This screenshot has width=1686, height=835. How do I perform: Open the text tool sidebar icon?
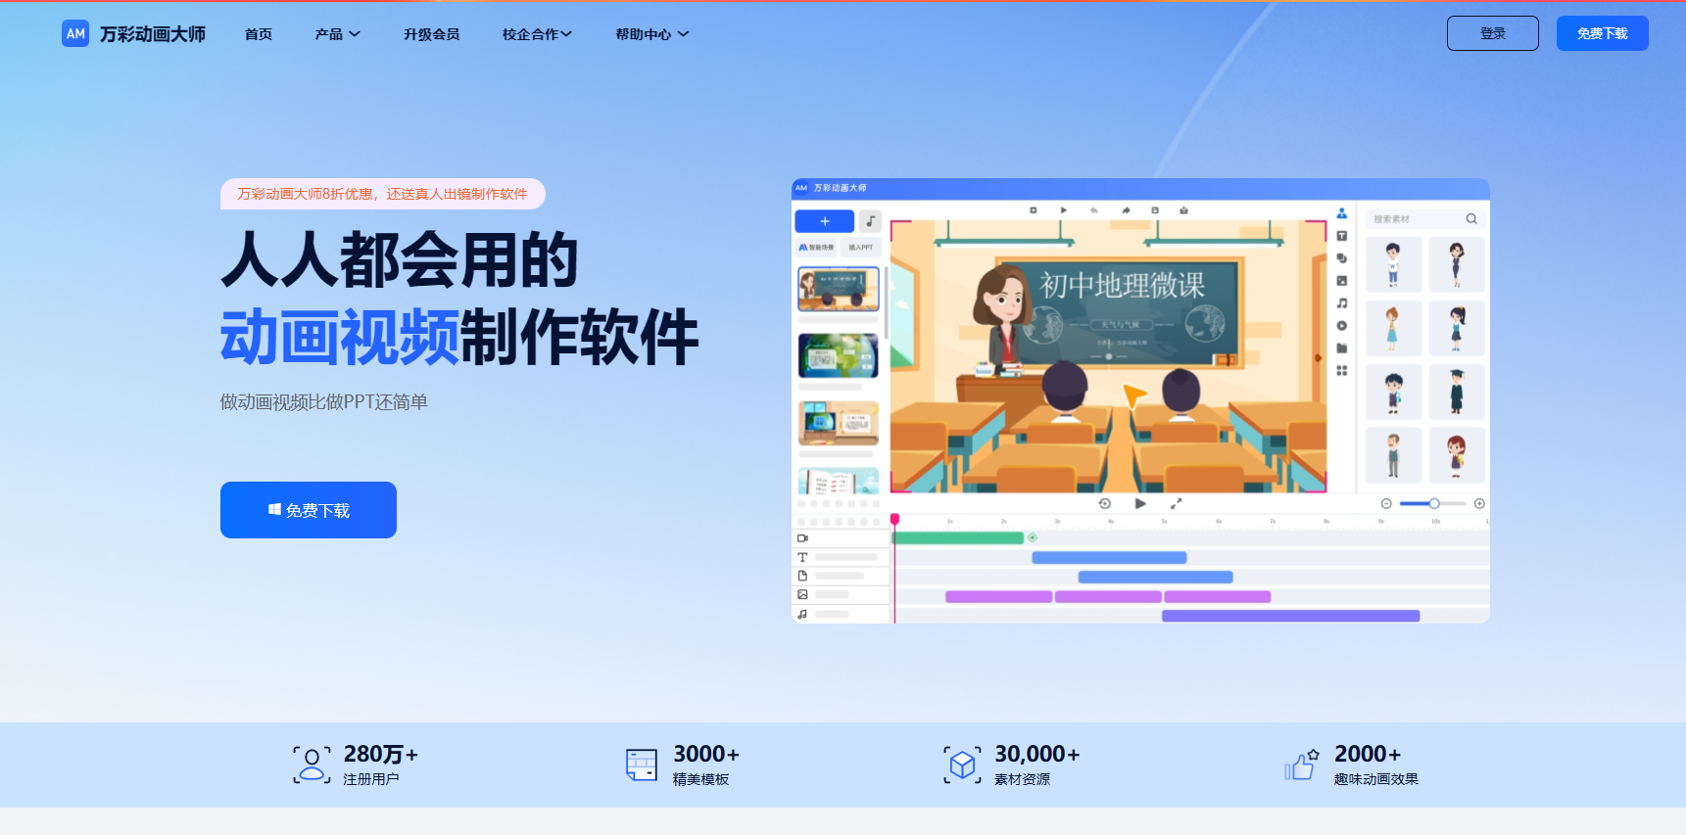[x=1342, y=236]
